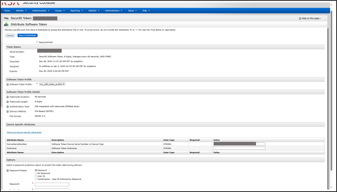The height and width of the screenshot is (192, 337).
Task: Select the No Password radio option
Action: [36, 173]
